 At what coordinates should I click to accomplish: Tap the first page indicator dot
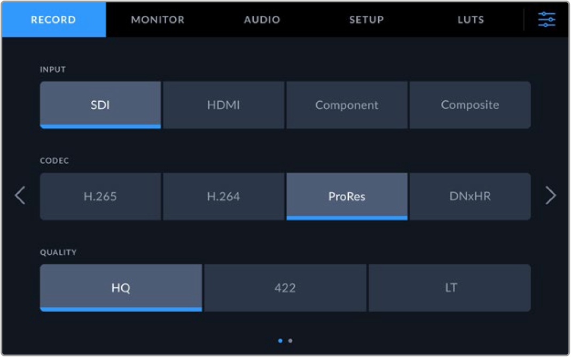click(x=280, y=340)
